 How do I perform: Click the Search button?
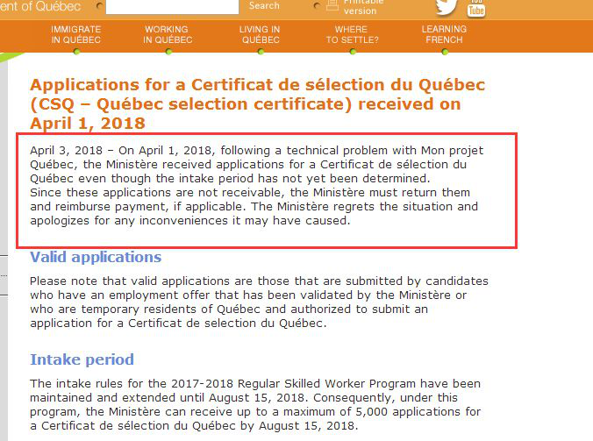[x=264, y=5]
